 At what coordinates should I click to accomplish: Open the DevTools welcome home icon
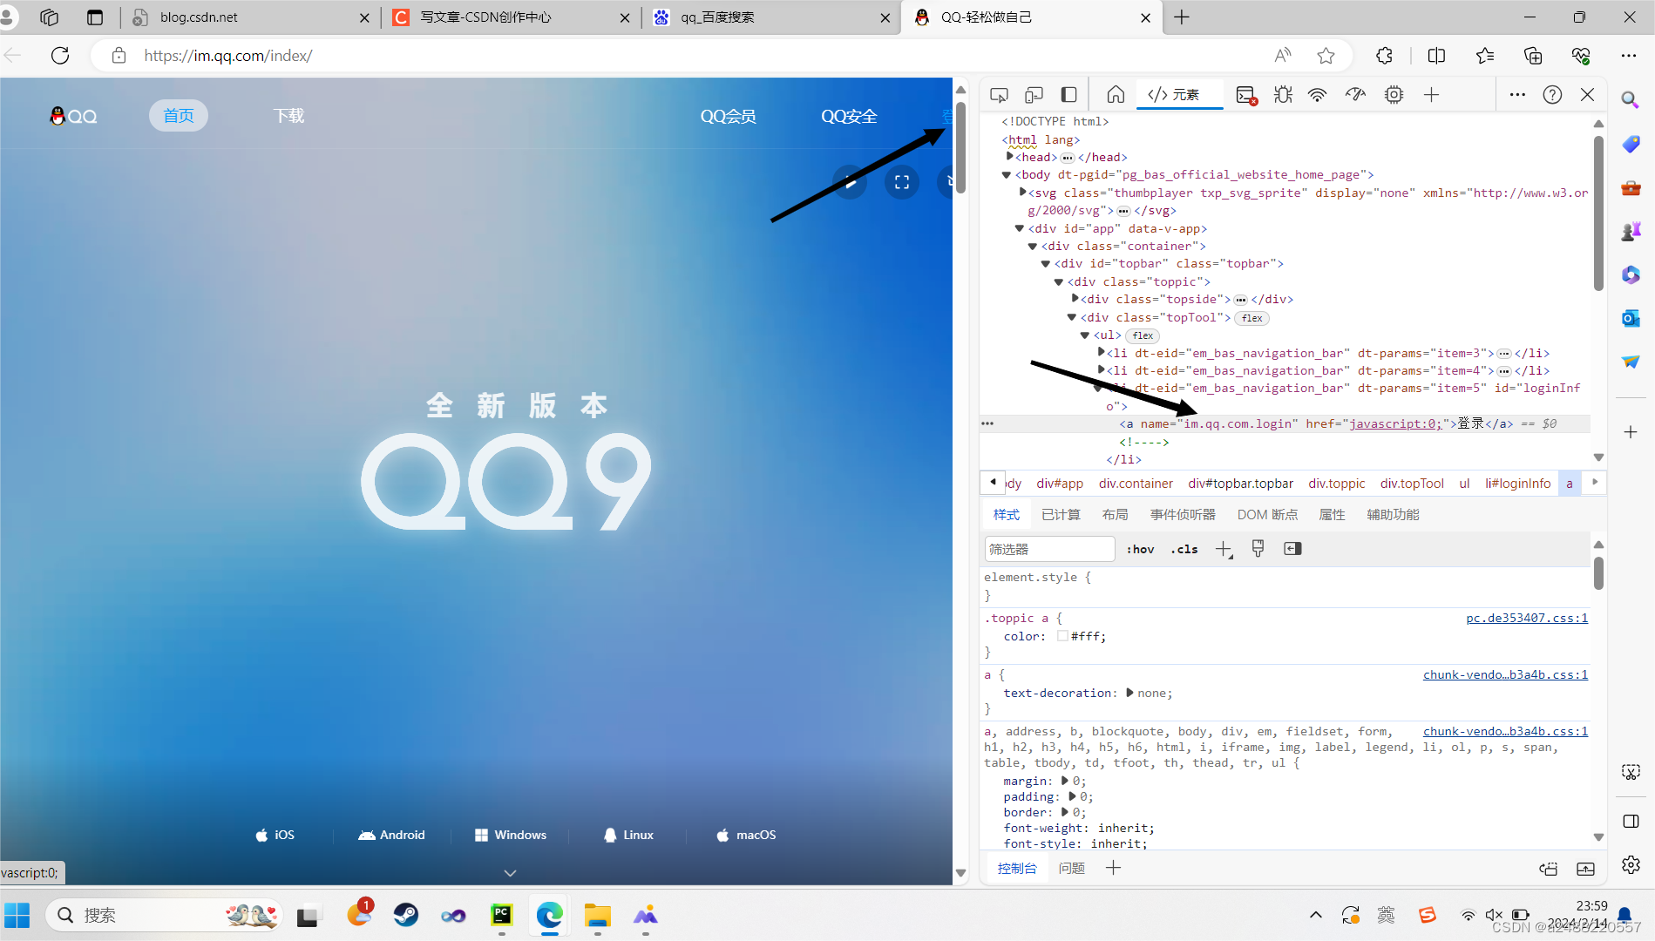click(x=1116, y=95)
